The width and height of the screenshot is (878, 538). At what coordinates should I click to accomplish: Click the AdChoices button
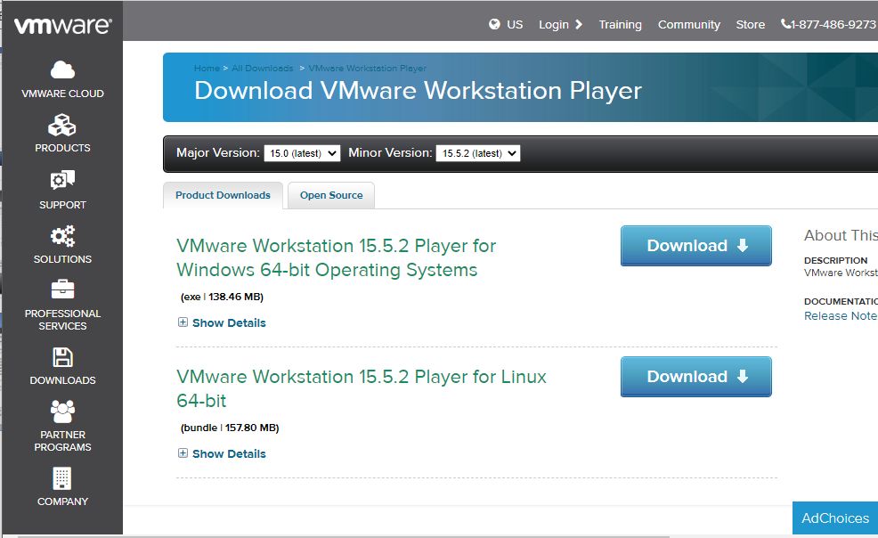point(834,518)
